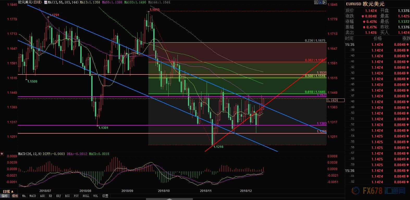Image resolution: width=410 pixels, height=200 pixels.
Task: Click the 涨幅 value 0.42%
Action: [371, 22]
